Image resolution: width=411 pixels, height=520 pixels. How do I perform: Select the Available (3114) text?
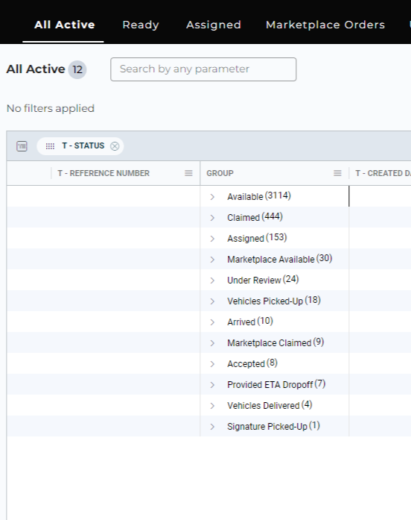(259, 196)
